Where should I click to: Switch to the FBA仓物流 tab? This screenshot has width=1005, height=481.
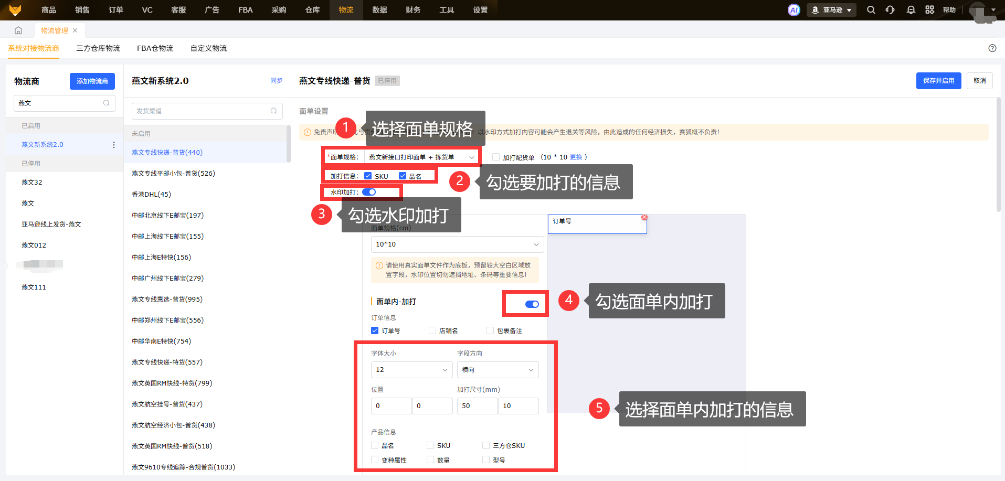[x=155, y=48]
